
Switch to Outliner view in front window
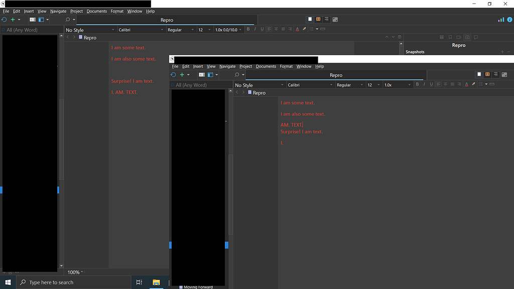click(495, 74)
